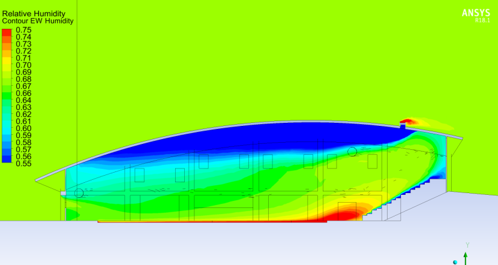Click the green Y axis arrow of the triad
The height and width of the screenshot is (265, 498).
coord(465,258)
